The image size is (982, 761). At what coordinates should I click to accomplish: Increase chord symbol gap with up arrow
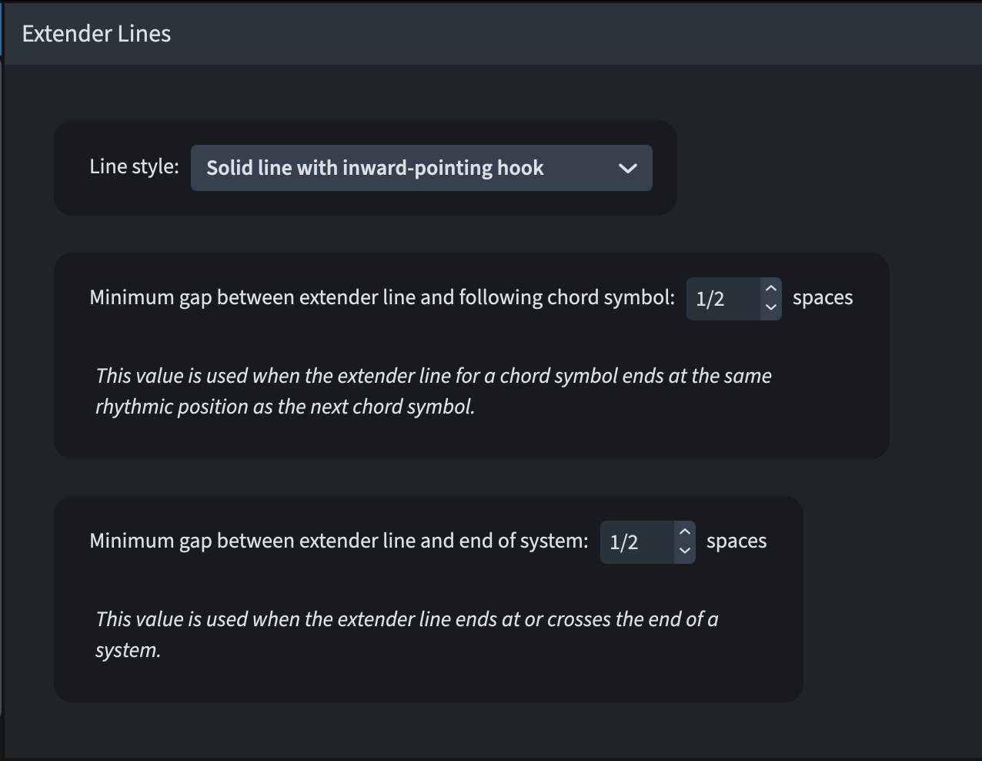[x=771, y=289]
